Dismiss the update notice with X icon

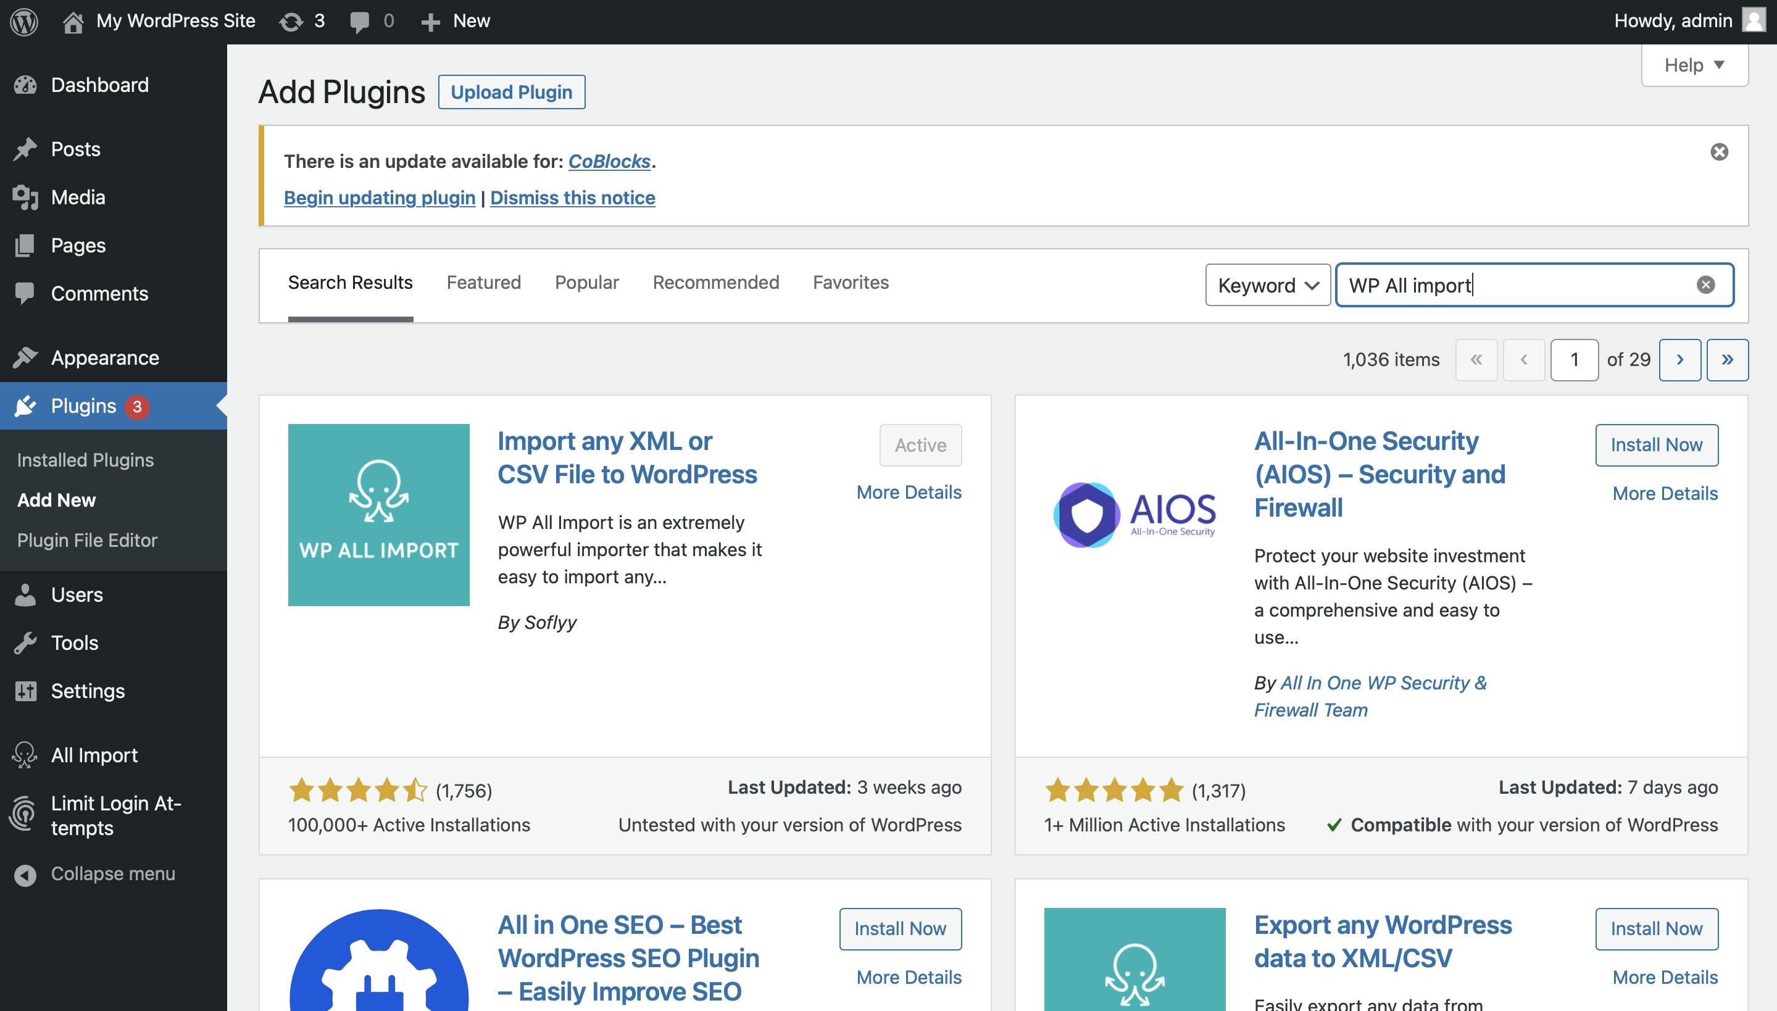(x=1720, y=152)
